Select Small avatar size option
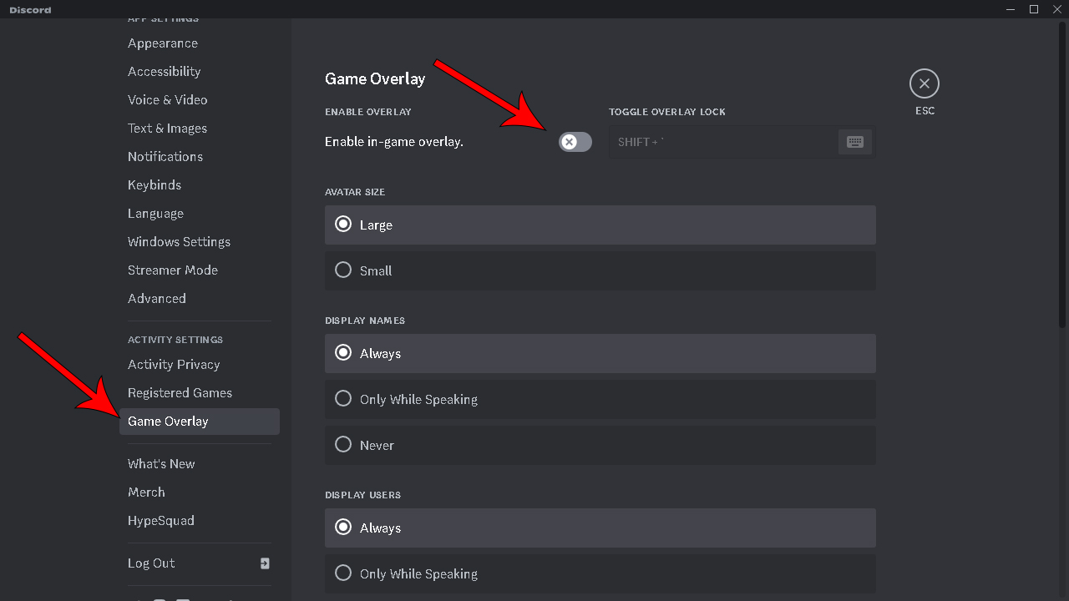The image size is (1069, 601). coord(343,270)
